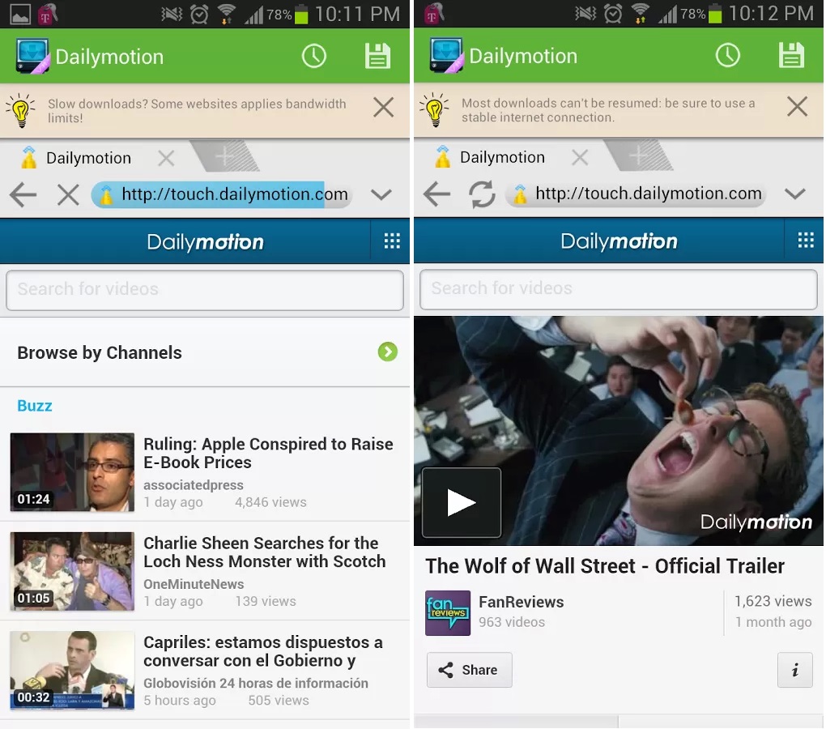This screenshot has height=729, width=826.
Task: Tap lightbulb tip icon in left screenshot
Action: click(21, 110)
